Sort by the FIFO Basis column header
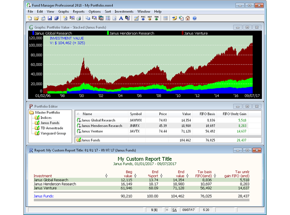 204,114
